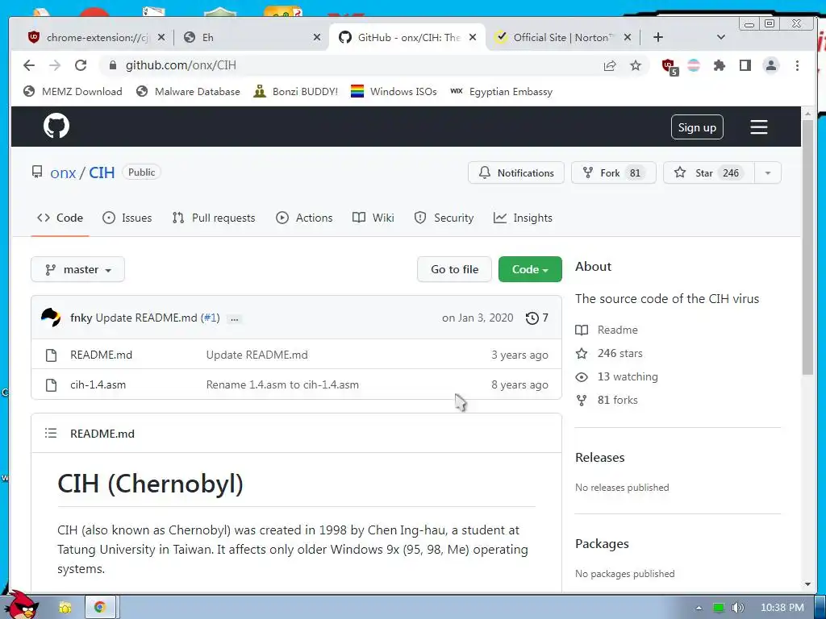Open the Pull requests tab
This screenshot has height=619, width=826.
[x=213, y=218]
